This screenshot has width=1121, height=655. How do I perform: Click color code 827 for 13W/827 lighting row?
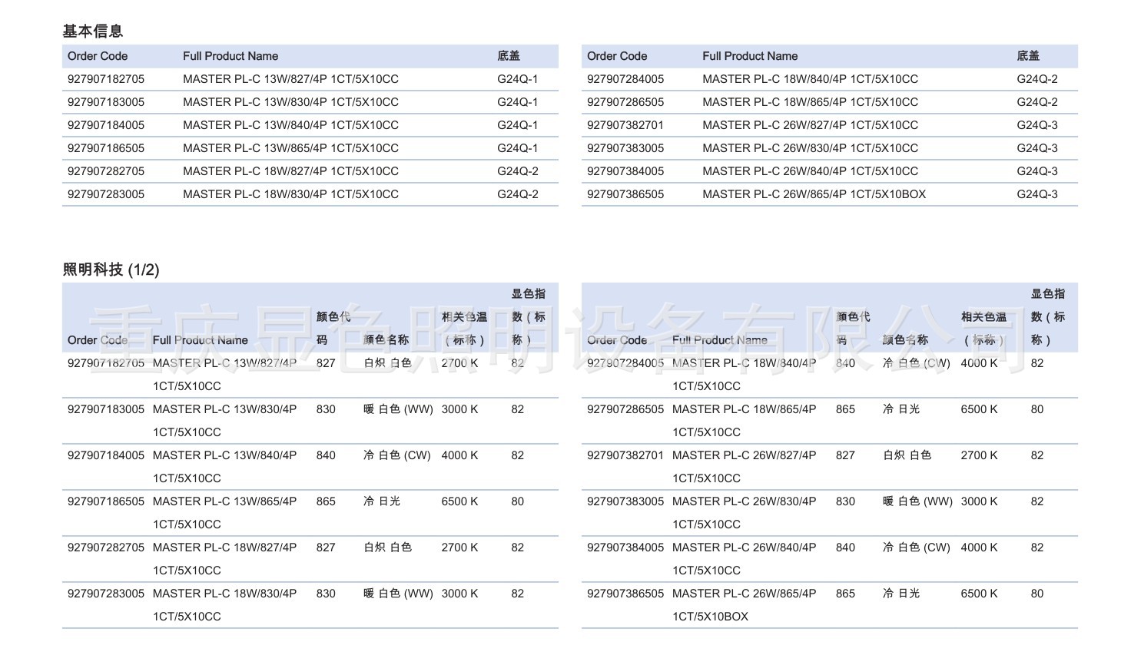pos(326,363)
